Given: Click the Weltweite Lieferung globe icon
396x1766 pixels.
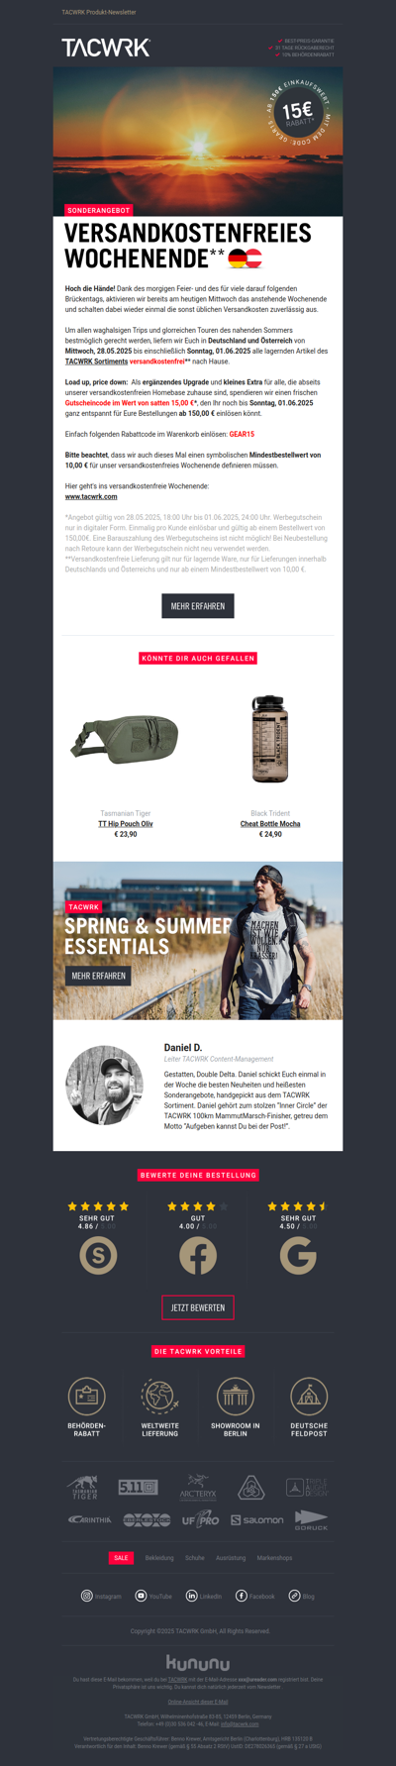Looking at the screenshot, I should 160,1397.
